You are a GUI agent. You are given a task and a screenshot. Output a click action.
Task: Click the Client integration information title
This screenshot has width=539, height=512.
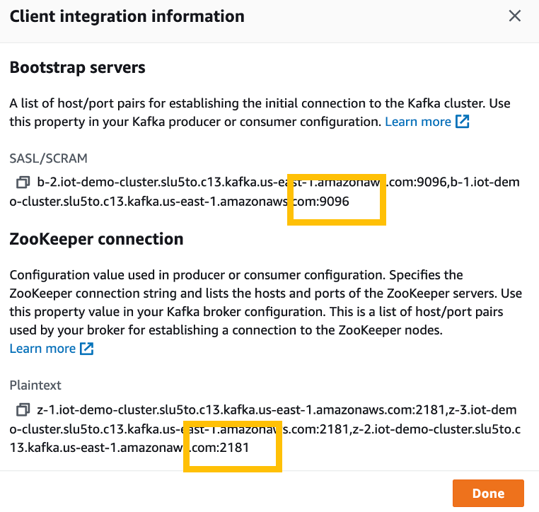click(x=127, y=16)
